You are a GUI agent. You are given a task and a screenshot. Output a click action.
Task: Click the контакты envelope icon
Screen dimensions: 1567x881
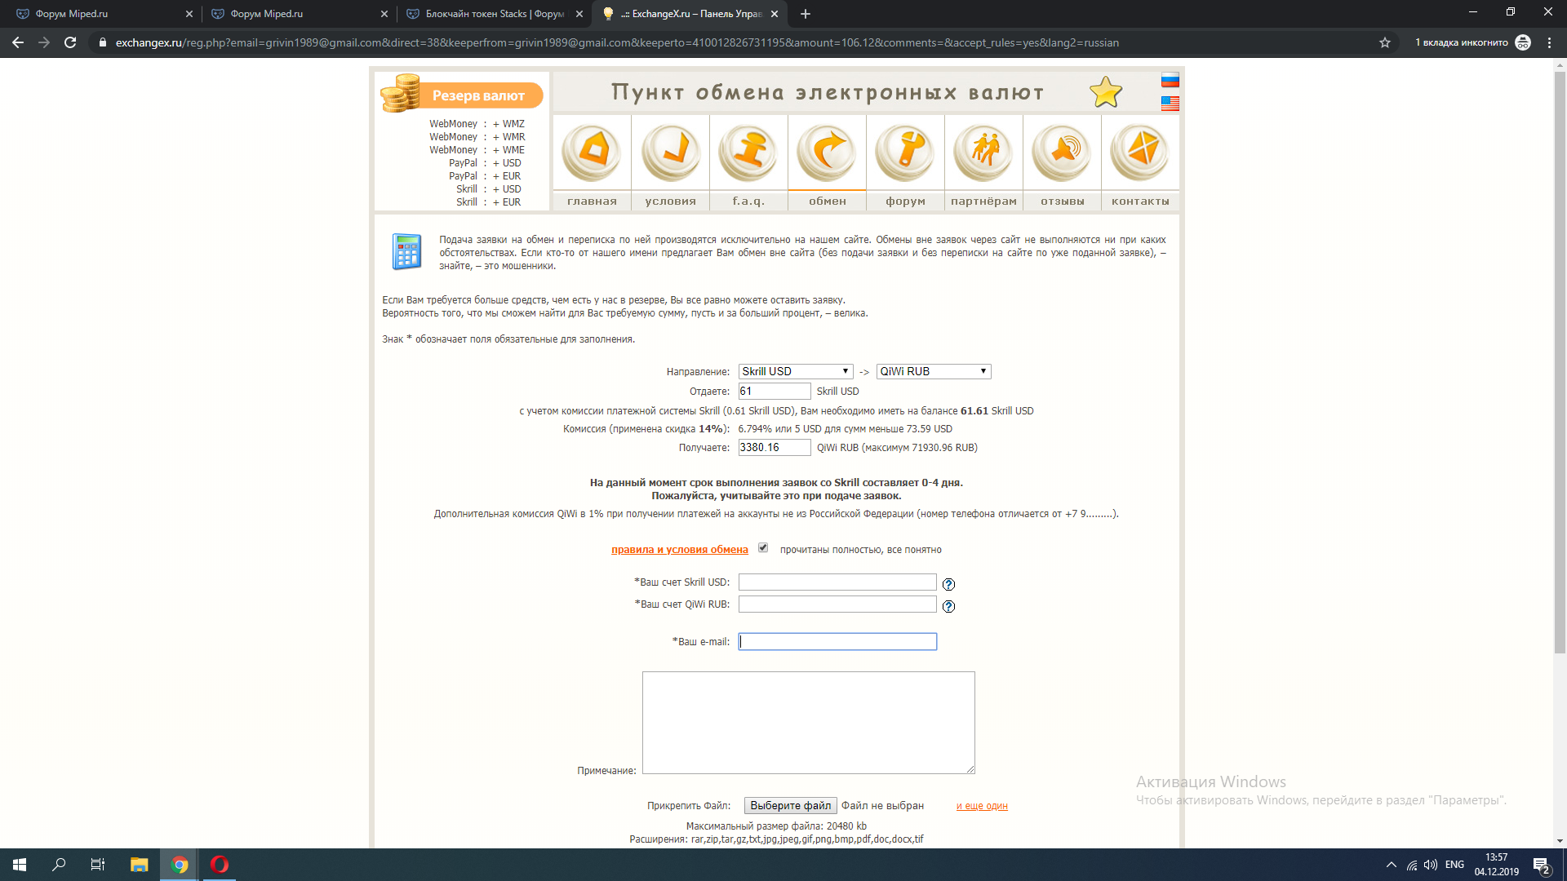pos(1140,153)
